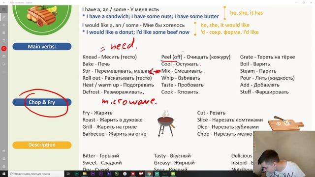Click 'Greasy - Жирный'

(174, 163)
